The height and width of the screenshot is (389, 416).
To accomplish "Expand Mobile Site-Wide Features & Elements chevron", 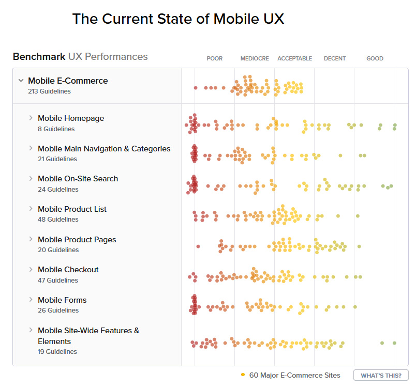I will pyautogui.click(x=31, y=330).
